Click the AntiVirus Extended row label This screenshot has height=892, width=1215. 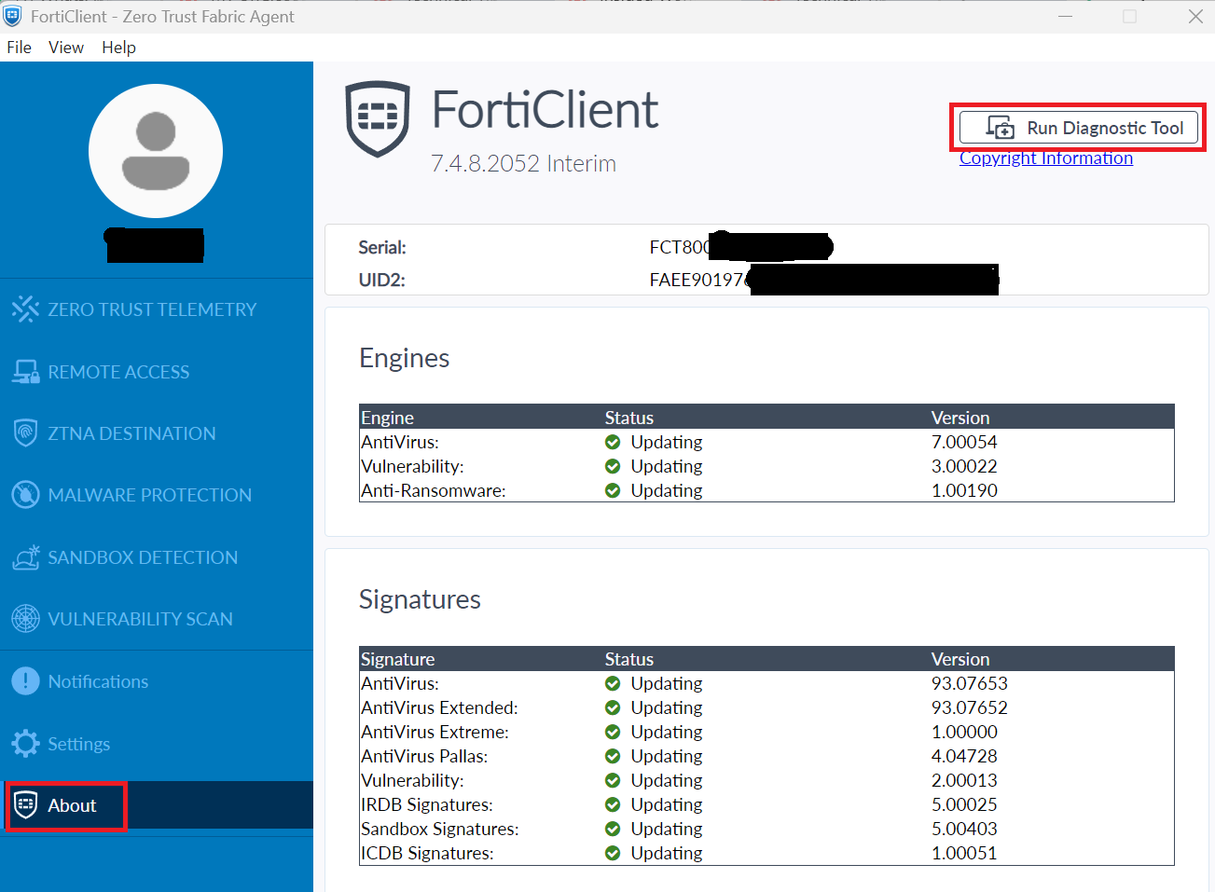[x=439, y=707]
